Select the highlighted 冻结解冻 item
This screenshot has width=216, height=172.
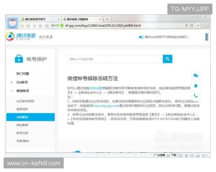coord(31,117)
